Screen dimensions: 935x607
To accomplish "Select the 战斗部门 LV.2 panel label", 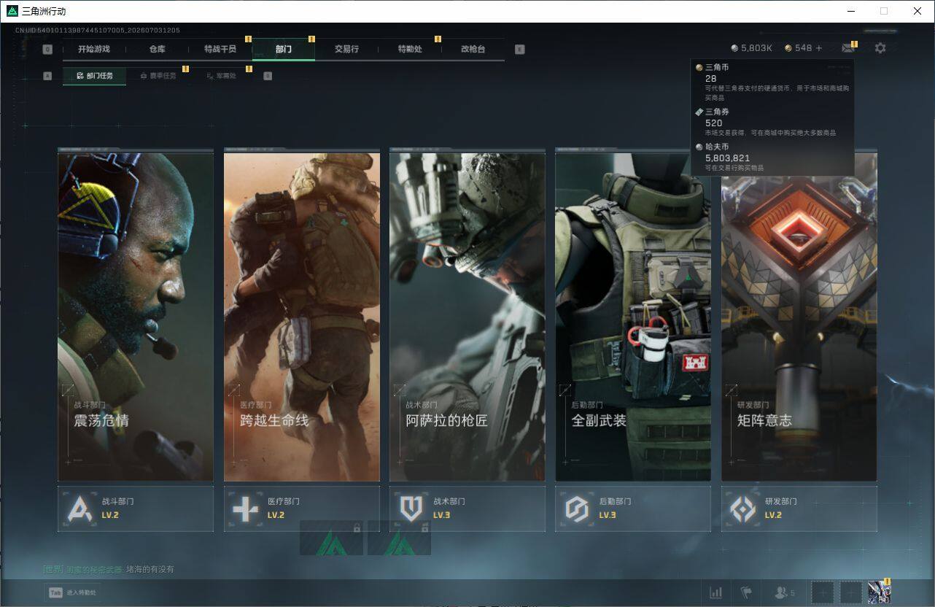I will [x=117, y=508].
